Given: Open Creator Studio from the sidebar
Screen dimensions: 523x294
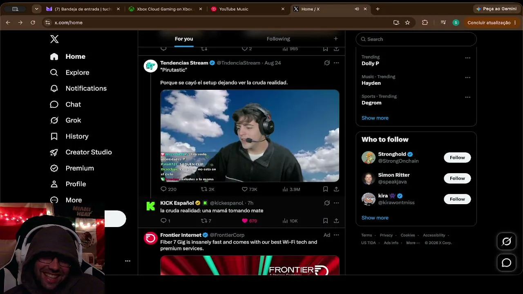Looking at the screenshot, I should click(81, 152).
